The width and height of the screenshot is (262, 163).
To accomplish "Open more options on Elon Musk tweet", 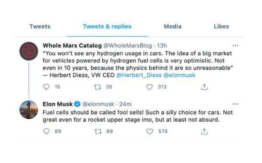I will (235, 104).
